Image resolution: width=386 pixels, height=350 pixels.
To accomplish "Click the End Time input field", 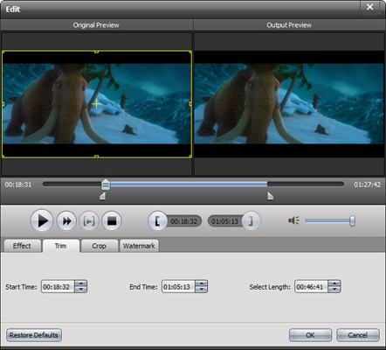I will click(x=178, y=287).
